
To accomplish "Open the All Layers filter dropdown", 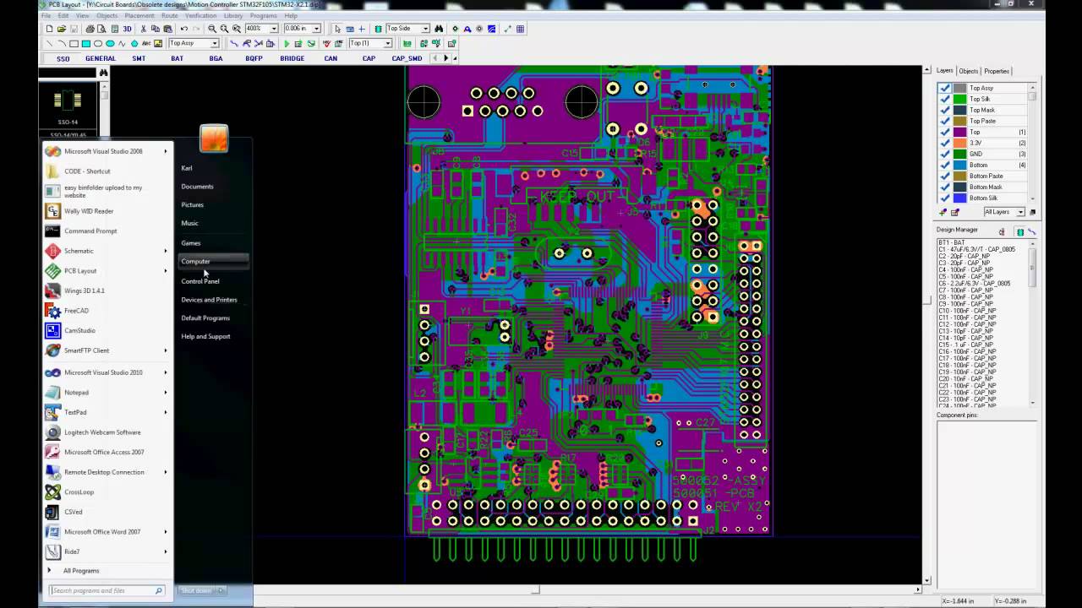I will point(1020,212).
